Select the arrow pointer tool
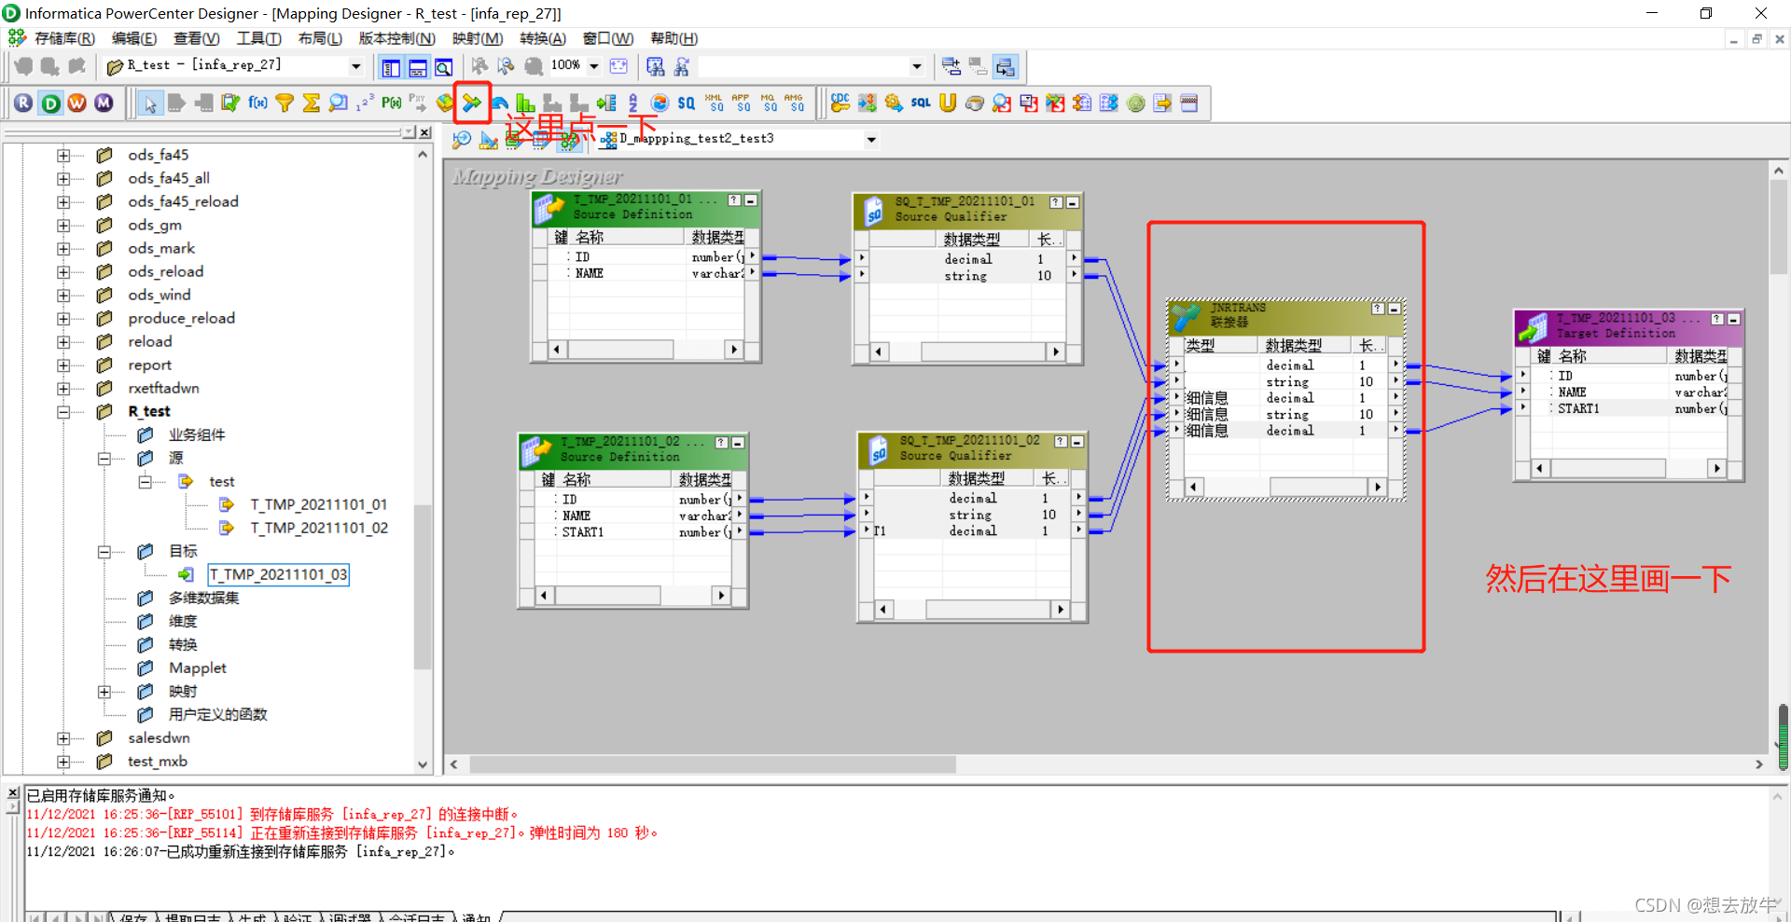 [149, 103]
